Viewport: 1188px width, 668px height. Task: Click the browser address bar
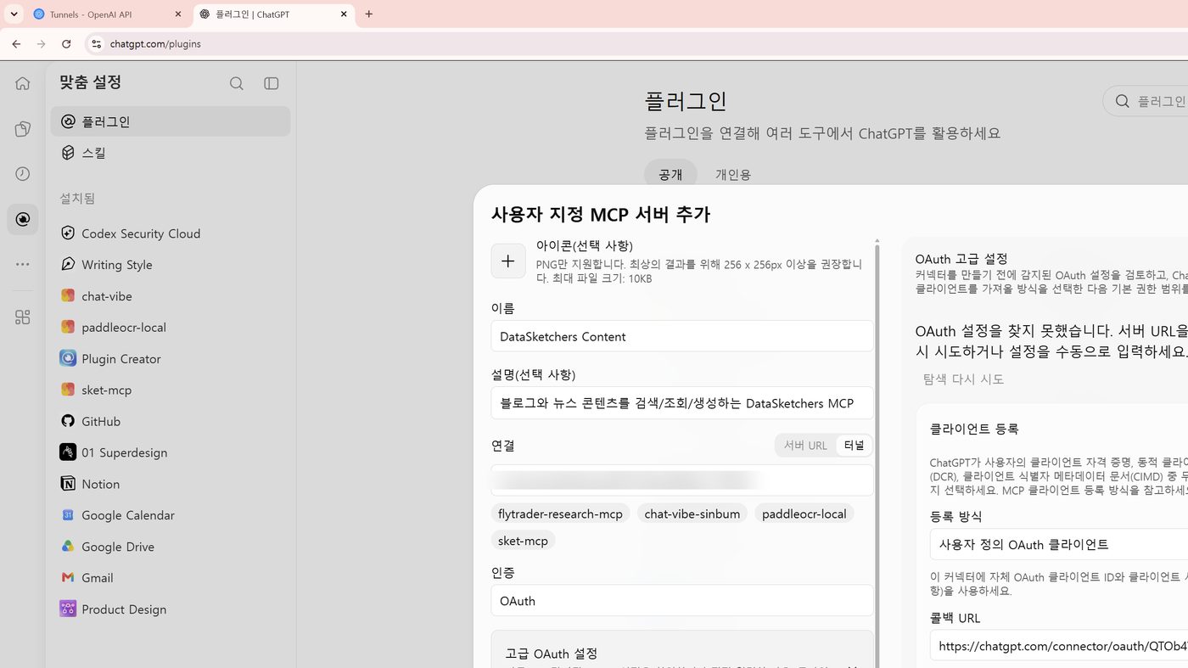pos(636,44)
